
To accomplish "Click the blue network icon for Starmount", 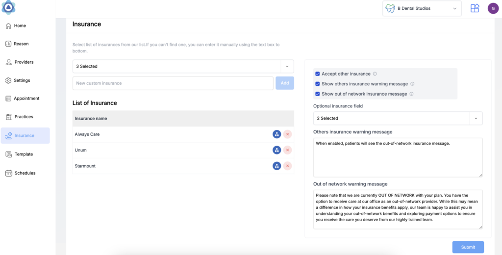I will pos(276,166).
